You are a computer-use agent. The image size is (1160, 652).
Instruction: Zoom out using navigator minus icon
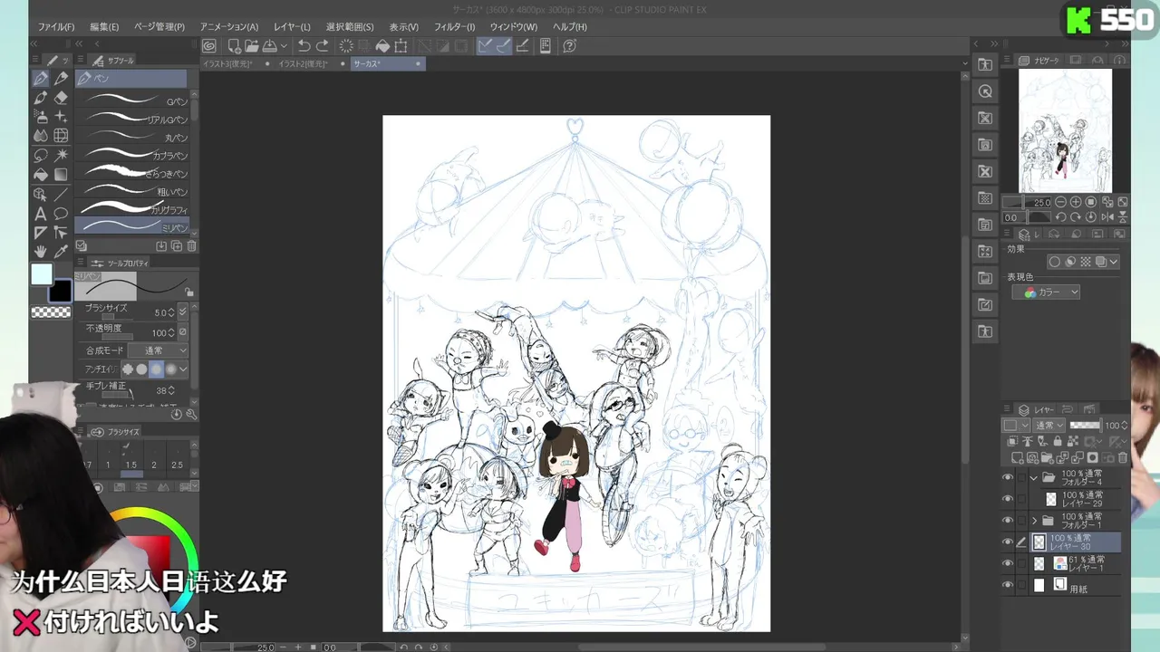[x=1061, y=202]
